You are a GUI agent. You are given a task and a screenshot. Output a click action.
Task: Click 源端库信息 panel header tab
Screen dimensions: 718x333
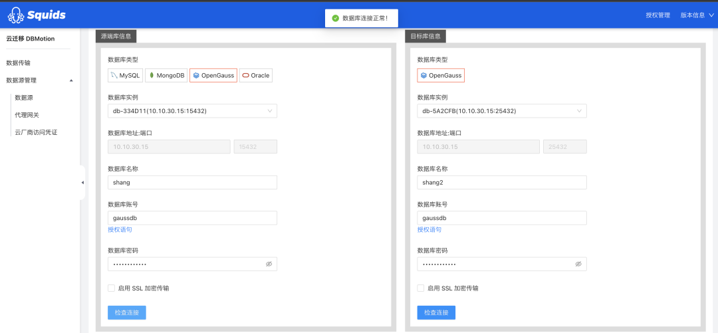(116, 36)
